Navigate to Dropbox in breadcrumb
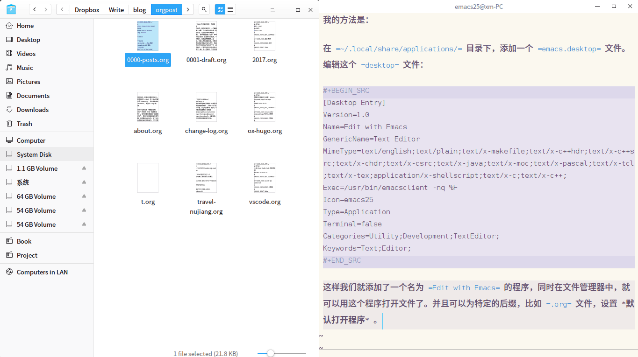Viewport: 638px width, 357px height. 87,9
